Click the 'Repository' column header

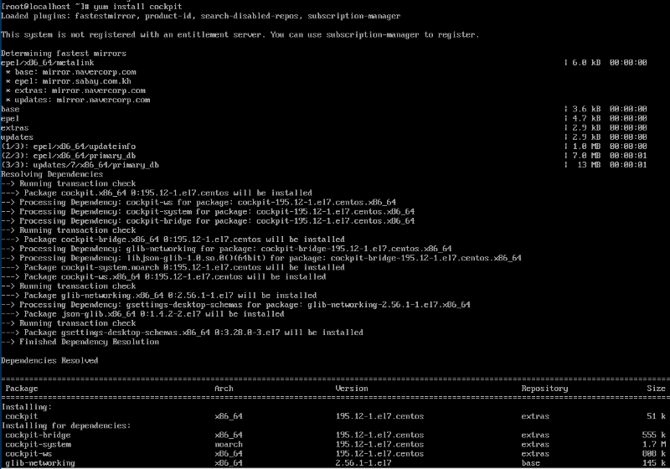point(544,389)
